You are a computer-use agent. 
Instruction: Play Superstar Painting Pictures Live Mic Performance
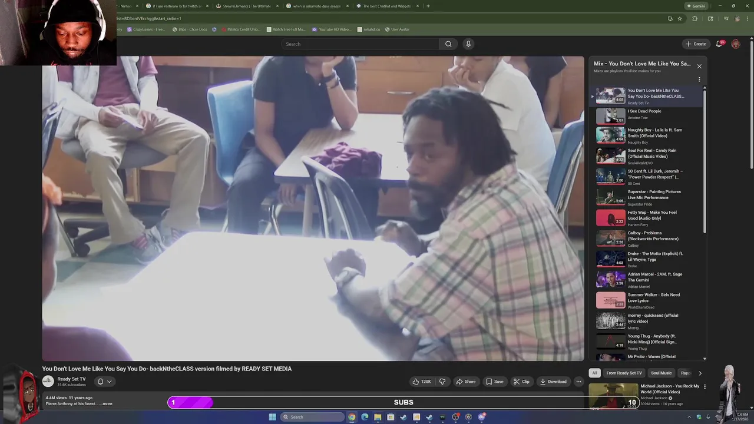(646, 197)
